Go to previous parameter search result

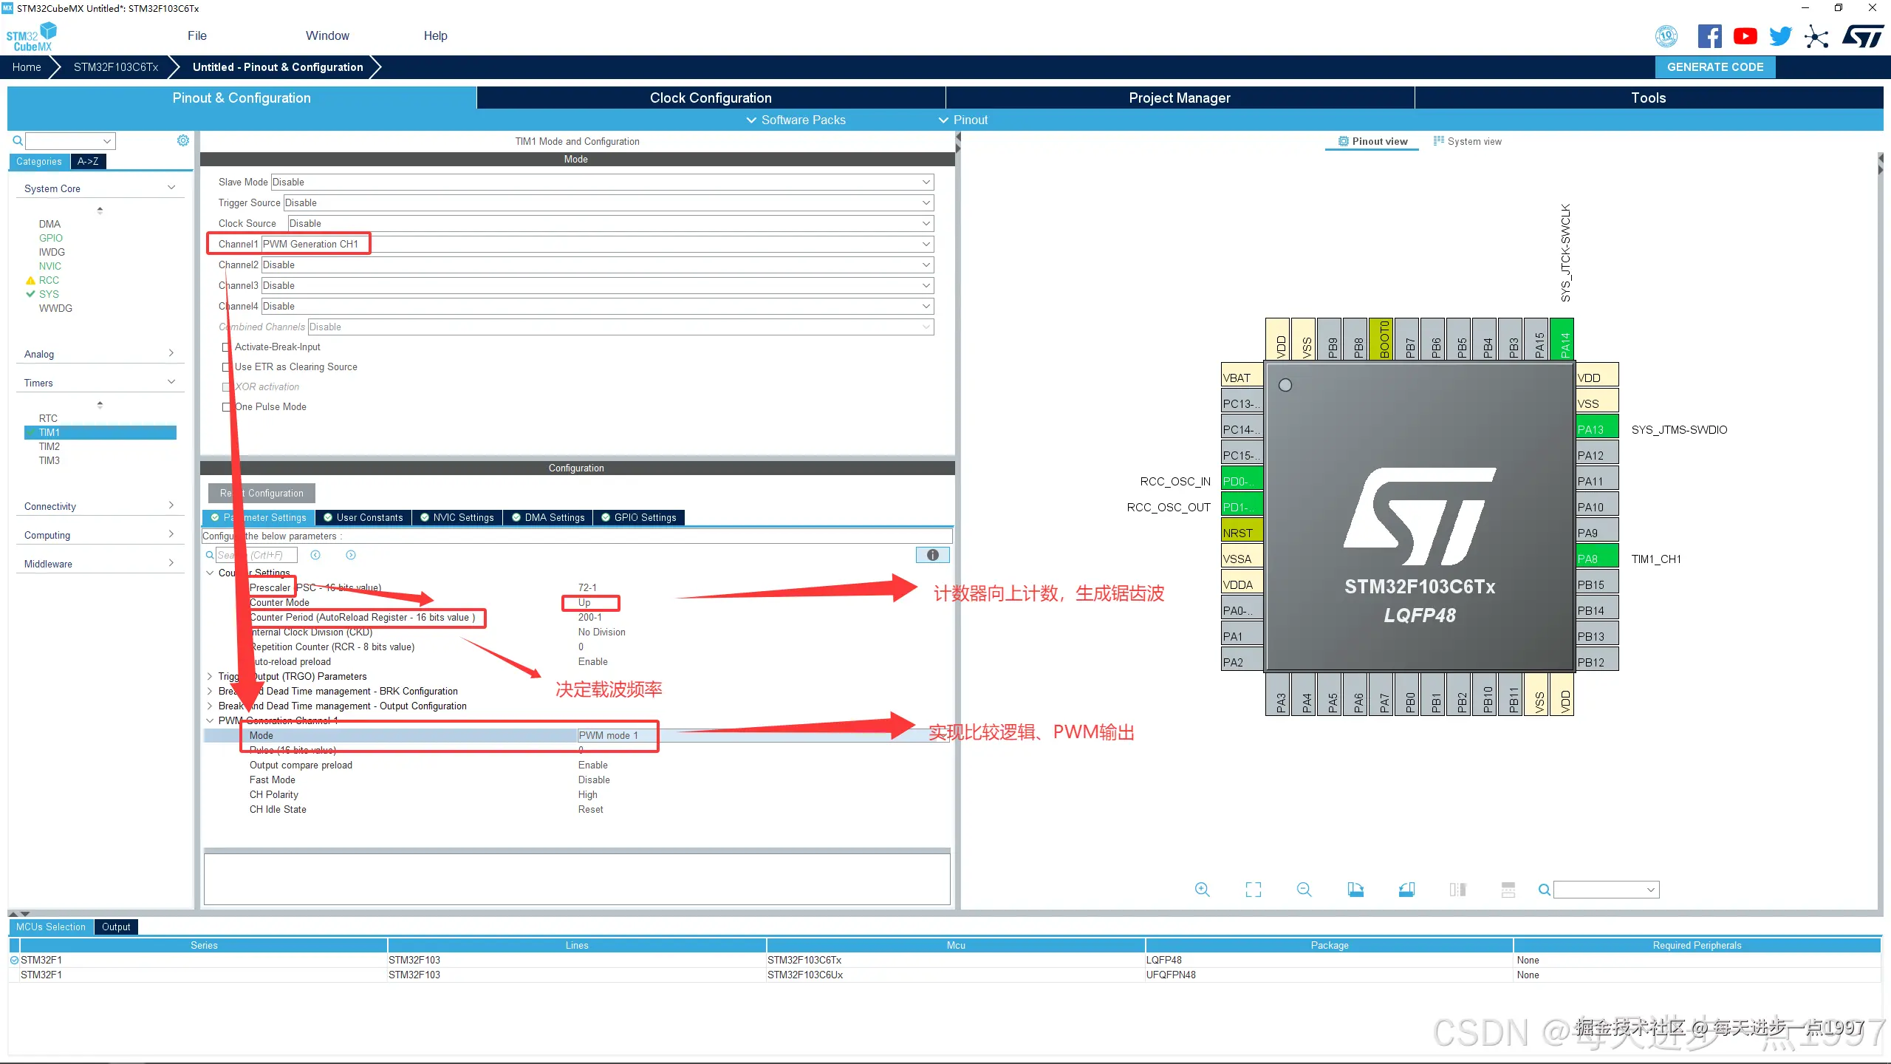tap(315, 555)
